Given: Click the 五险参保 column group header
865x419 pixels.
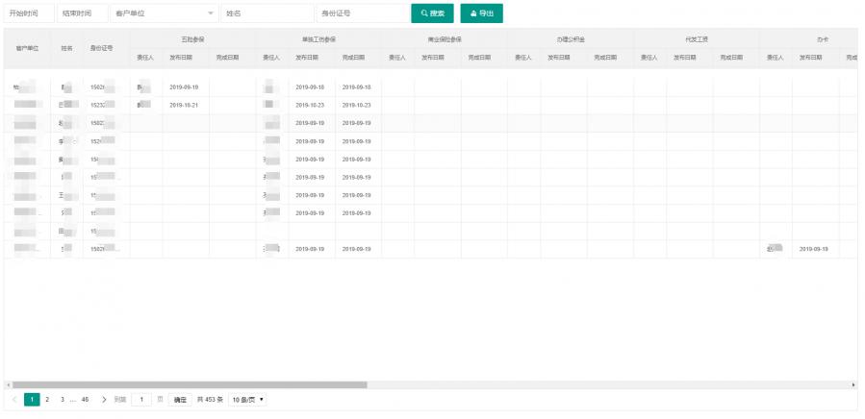Looking at the screenshot, I should pyautogui.click(x=192, y=38).
